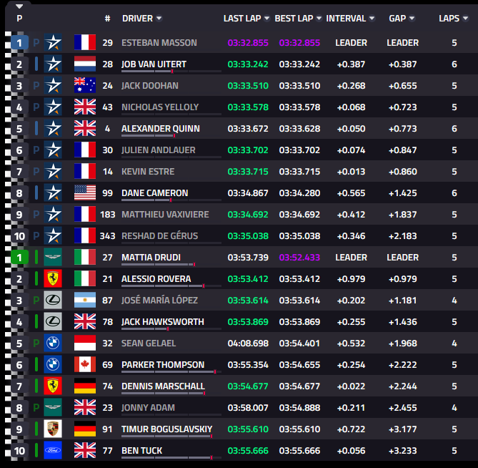Expand the arrow above the P column
The width and height of the screenshot is (478, 468).
19,6
